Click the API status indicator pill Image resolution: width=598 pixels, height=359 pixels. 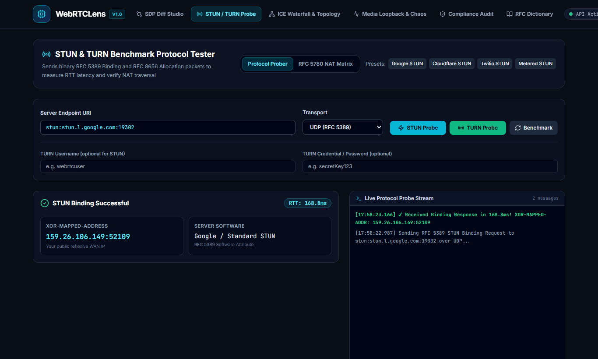coord(581,14)
